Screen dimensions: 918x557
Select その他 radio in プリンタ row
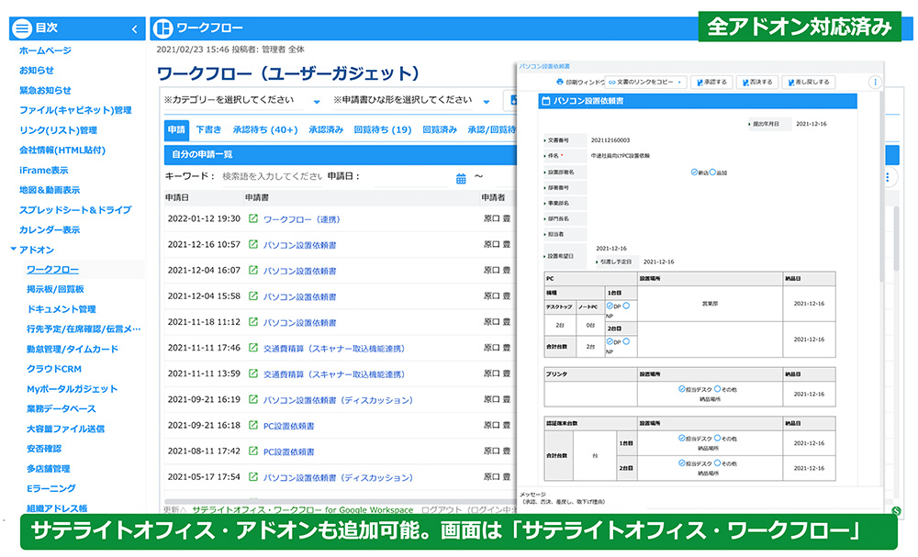pos(717,388)
